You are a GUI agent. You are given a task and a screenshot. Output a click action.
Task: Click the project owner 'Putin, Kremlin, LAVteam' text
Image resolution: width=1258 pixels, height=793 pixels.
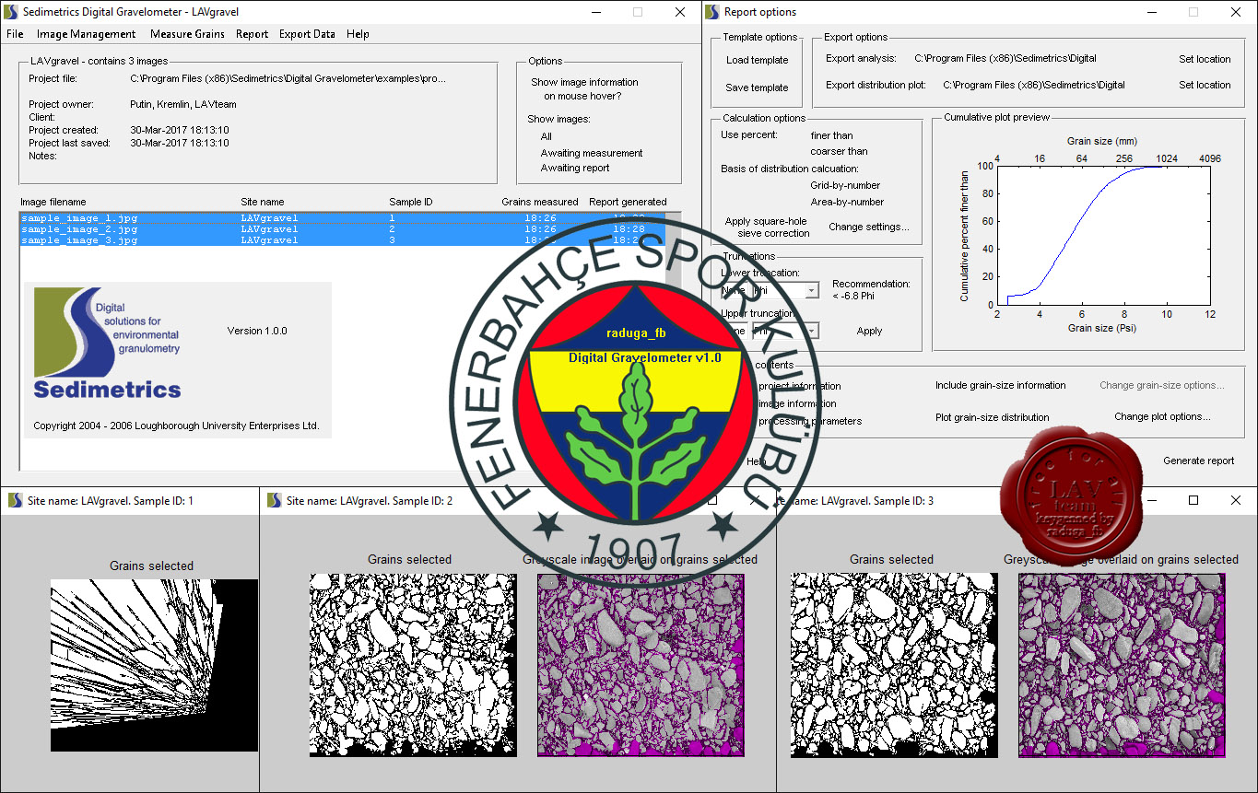tap(183, 104)
